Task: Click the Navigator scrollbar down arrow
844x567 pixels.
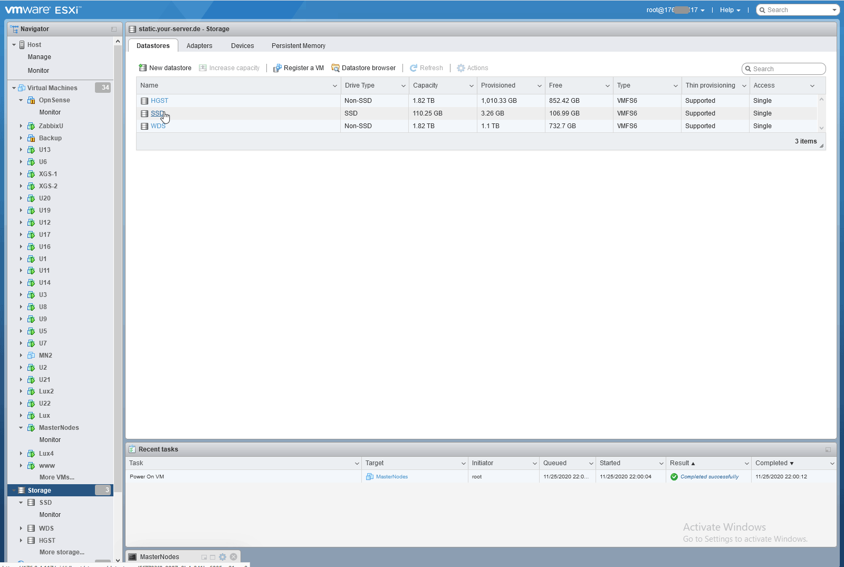Action: tap(118, 561)
